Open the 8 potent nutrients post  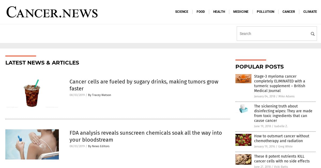(x=282, y=159)
